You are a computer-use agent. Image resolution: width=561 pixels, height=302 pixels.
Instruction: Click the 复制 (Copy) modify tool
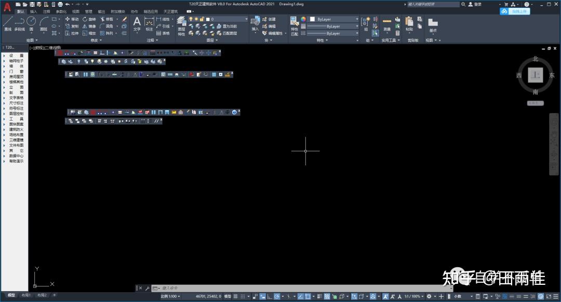coord(72,26)
